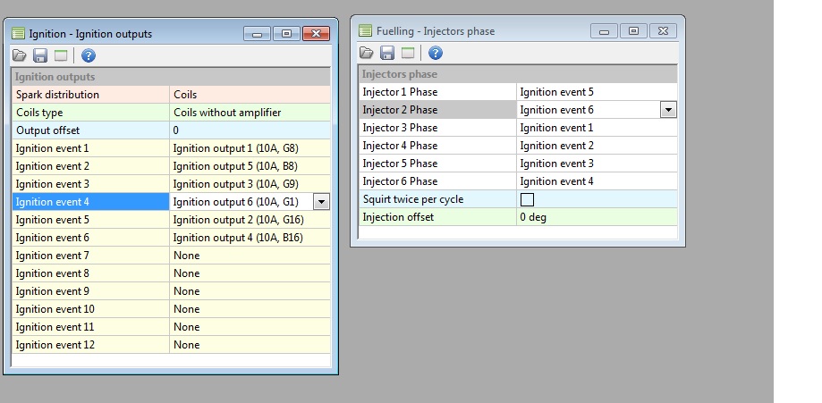The image size is (822, 403).
Task: Enable Squirt twice per cycle checkbox
Action: pos(527,199)
